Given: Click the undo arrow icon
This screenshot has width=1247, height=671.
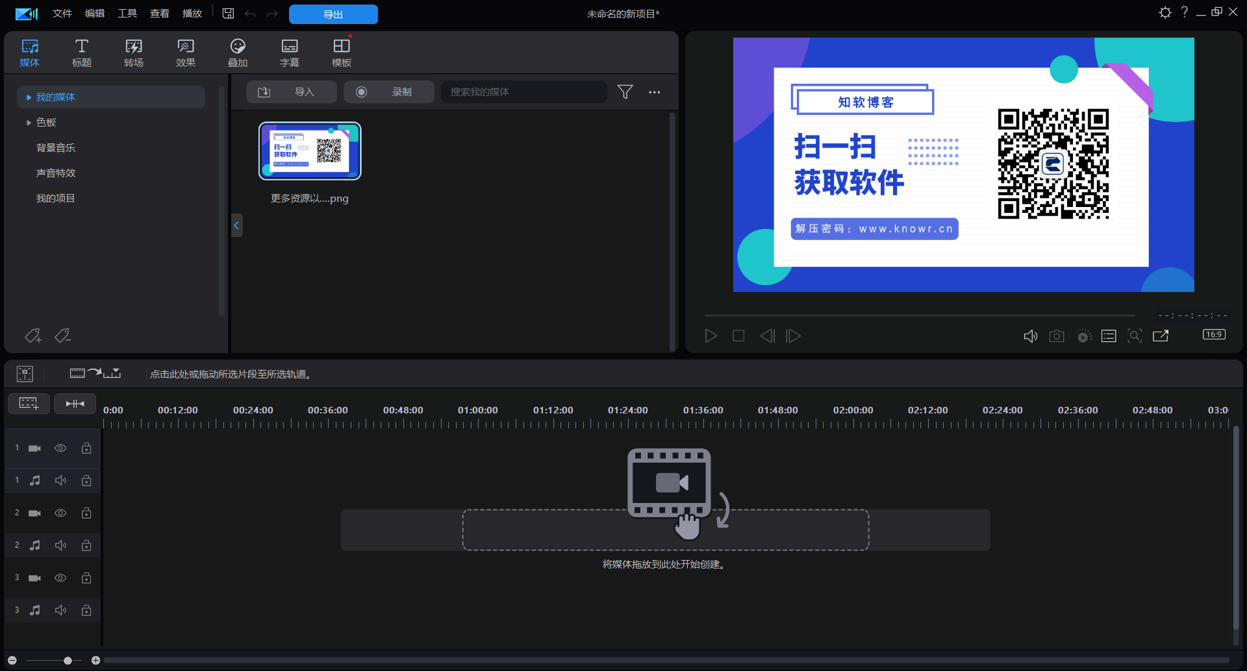Looking at the screenshot, I should pos(250,14).
